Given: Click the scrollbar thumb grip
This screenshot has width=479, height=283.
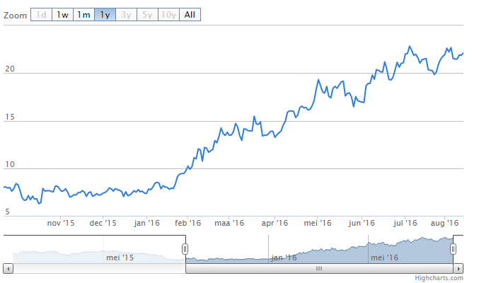Looking at the screenshot, I should [x=318, y=269].
